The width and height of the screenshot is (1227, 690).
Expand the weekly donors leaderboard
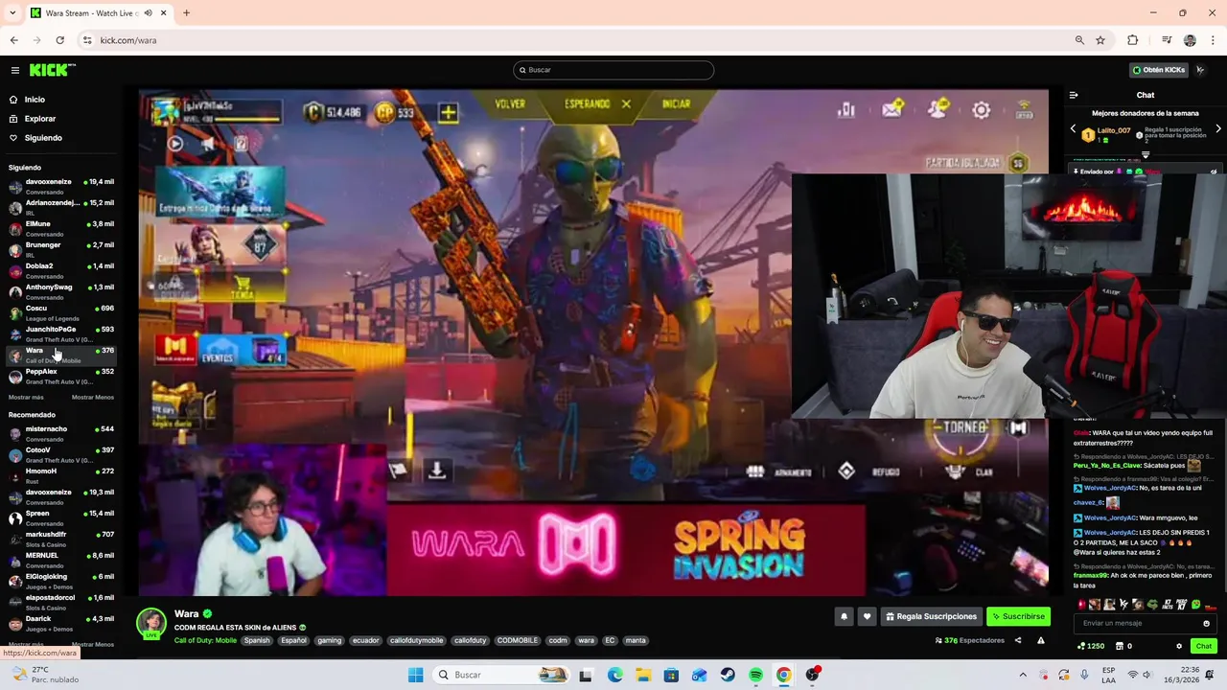coord(1146,154)
